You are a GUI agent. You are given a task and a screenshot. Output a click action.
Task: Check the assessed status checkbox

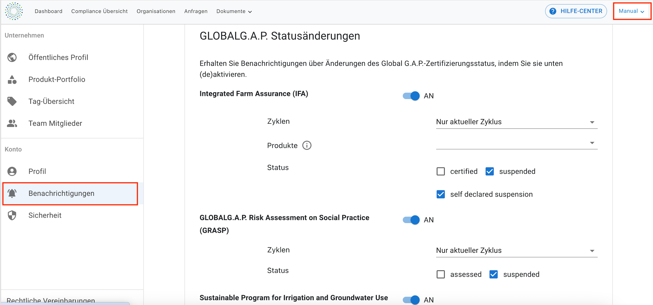[440, 275]
